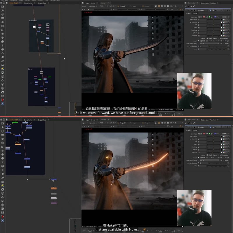This screenshot has width=233, height=233.
Task: Open the Particles menu in upper Nuke window
Action: [3, 45]
